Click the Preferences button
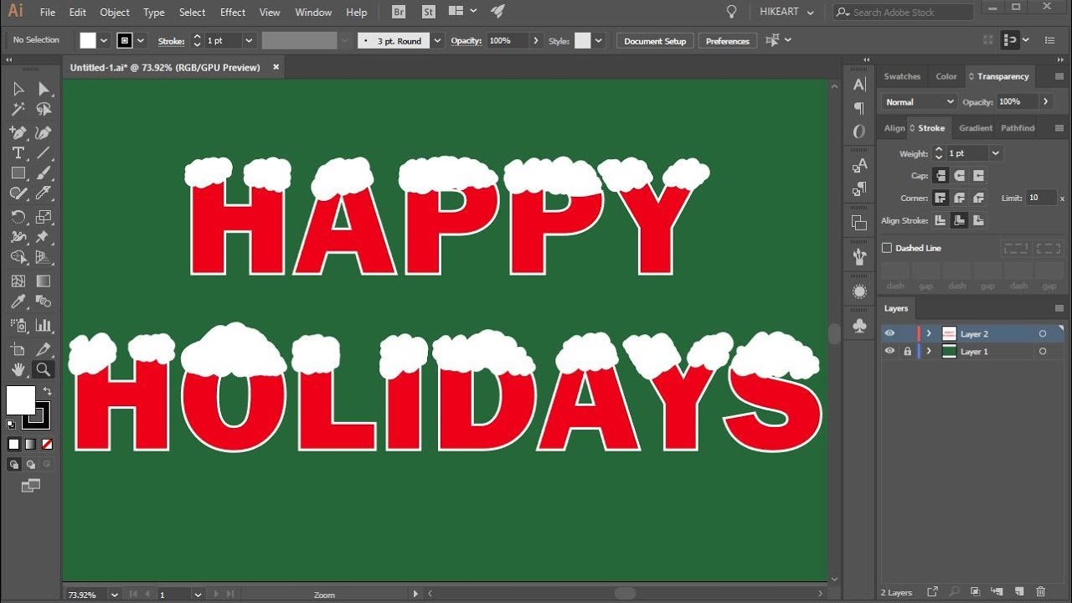Screen dimensions: 1072x603 (728, 40)
